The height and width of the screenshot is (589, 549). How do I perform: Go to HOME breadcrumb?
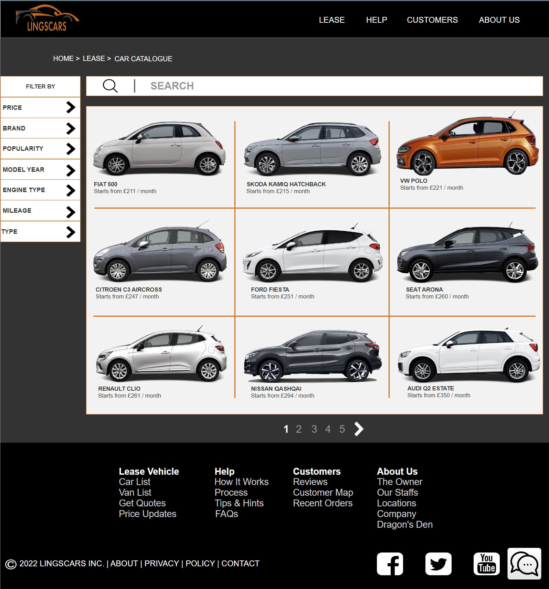point(63,59)
